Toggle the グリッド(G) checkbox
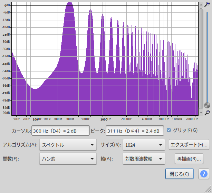Image resolution: width=212 pixels, height=193 pixels. [x=169, y=130]
